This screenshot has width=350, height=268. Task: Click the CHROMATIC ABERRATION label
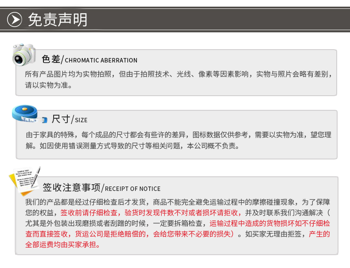[101, 60]
